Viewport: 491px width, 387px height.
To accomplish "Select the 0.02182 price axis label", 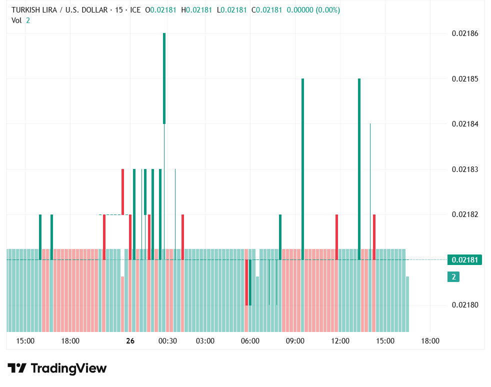I will pos(465,214).
